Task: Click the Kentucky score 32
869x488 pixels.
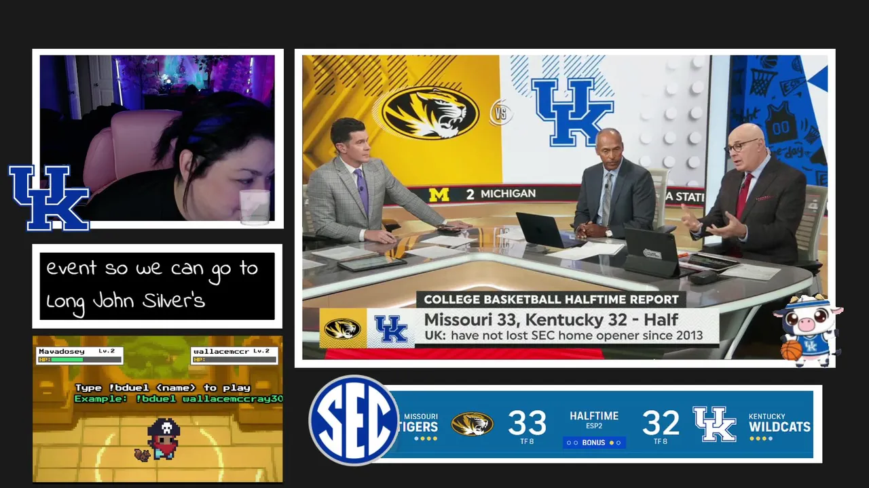Action: pos(661,424)
